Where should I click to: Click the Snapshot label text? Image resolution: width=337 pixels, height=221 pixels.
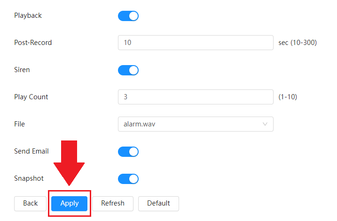(29, 178)
